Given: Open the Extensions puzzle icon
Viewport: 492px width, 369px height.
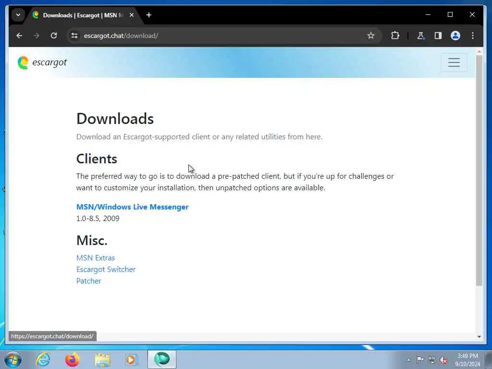Looking at the screenshot, I should [395, 36].
